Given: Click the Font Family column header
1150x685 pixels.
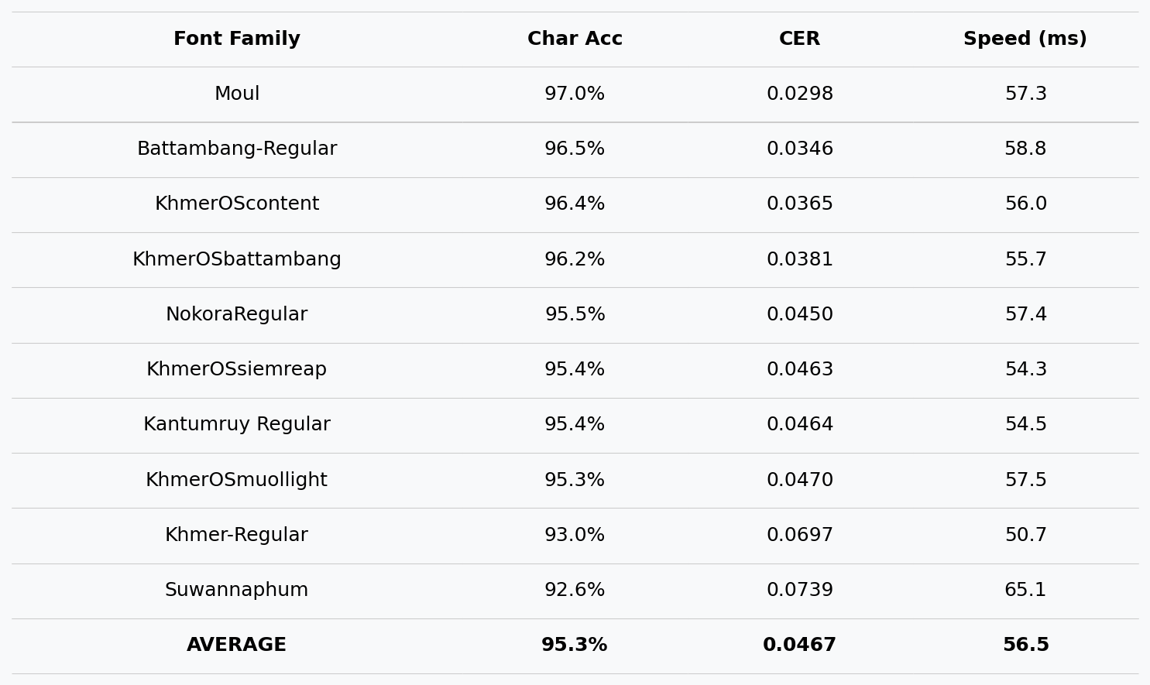Looking at the screenshot, I should (x=237, y=39).
